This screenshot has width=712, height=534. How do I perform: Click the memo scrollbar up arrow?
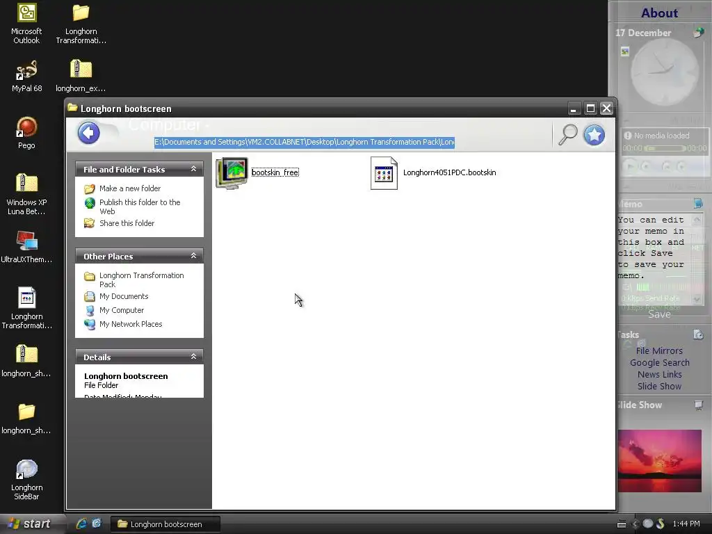click(x=697, y=220)
